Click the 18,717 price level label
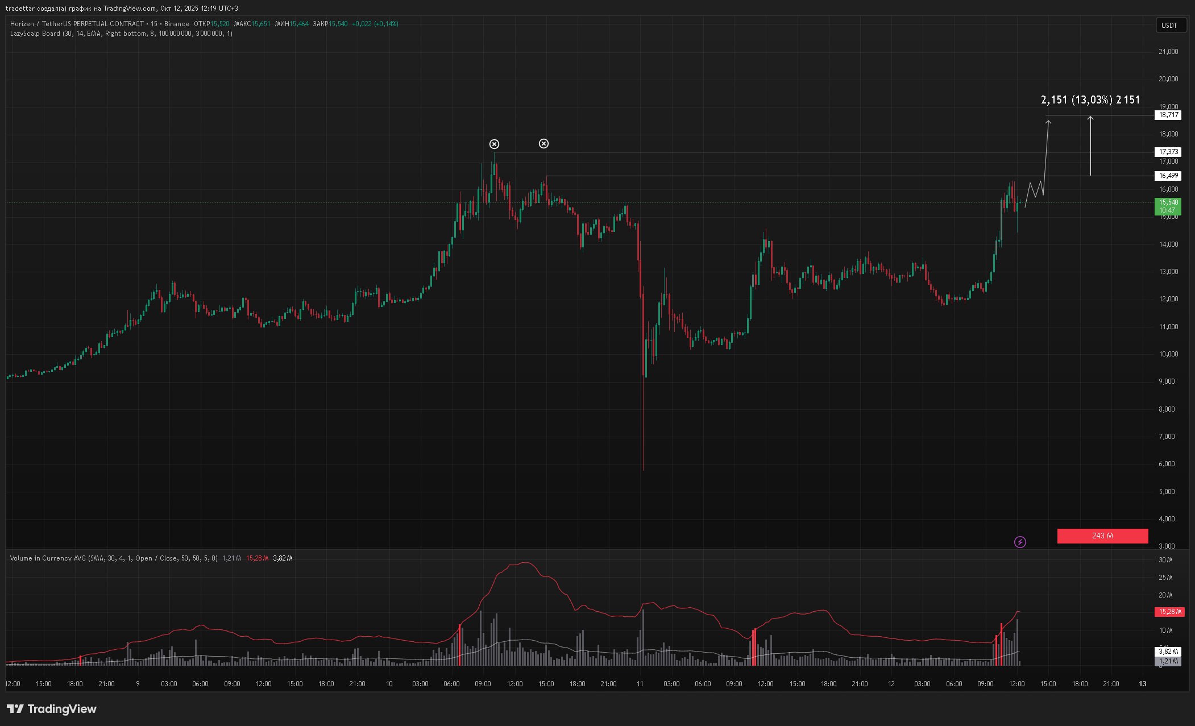 click(x=1168, y=115)
